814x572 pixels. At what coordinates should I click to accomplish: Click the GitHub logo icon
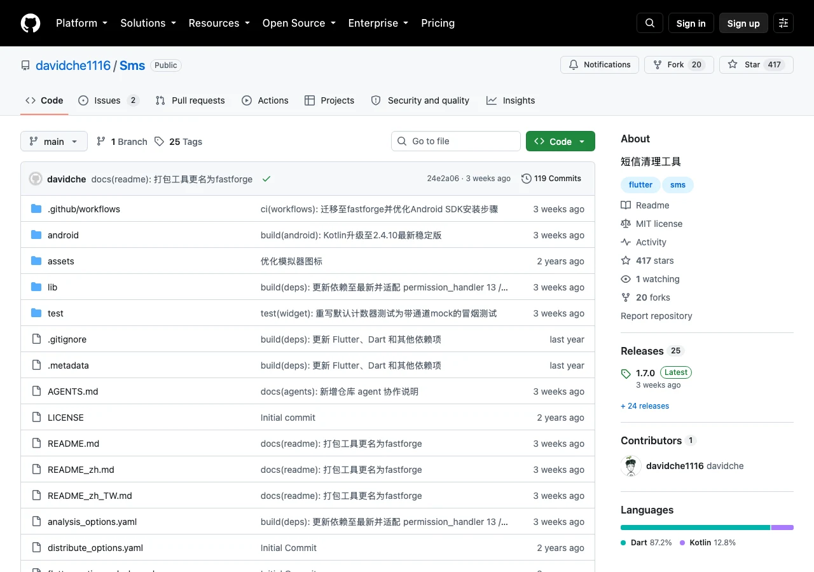click(x=31, y=23)
